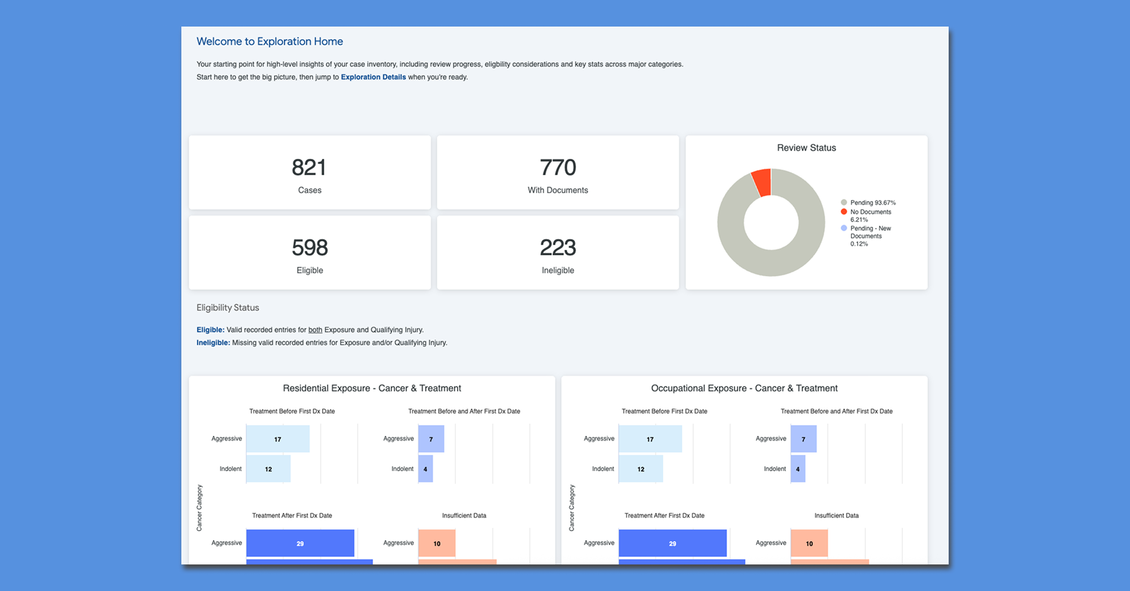The width and height of the screenshot is (1130, 591).
Task: Click Occupational 'Insufficient Data' subtitle
Action: point(837,515)
